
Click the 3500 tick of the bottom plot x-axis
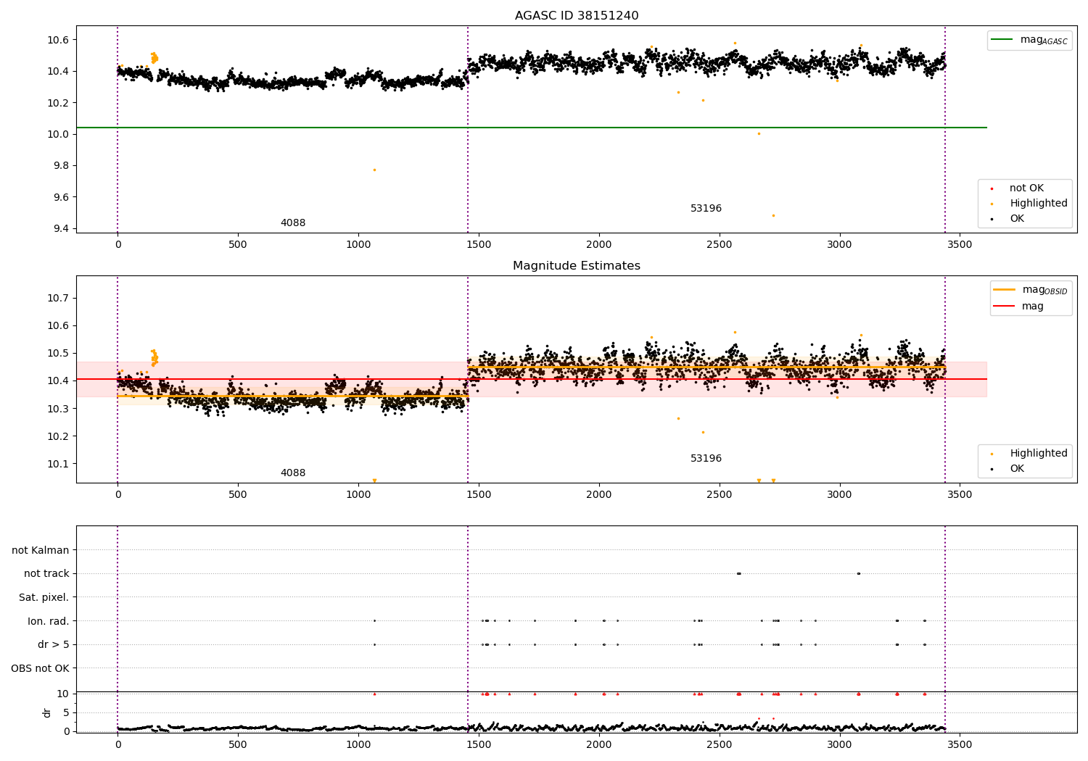960,744
